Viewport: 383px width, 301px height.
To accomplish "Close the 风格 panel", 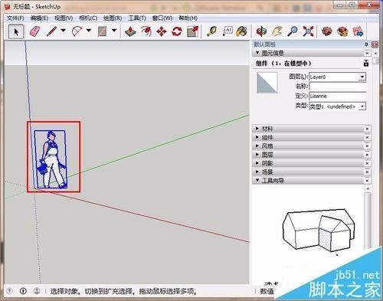I will tap(367, 146).
